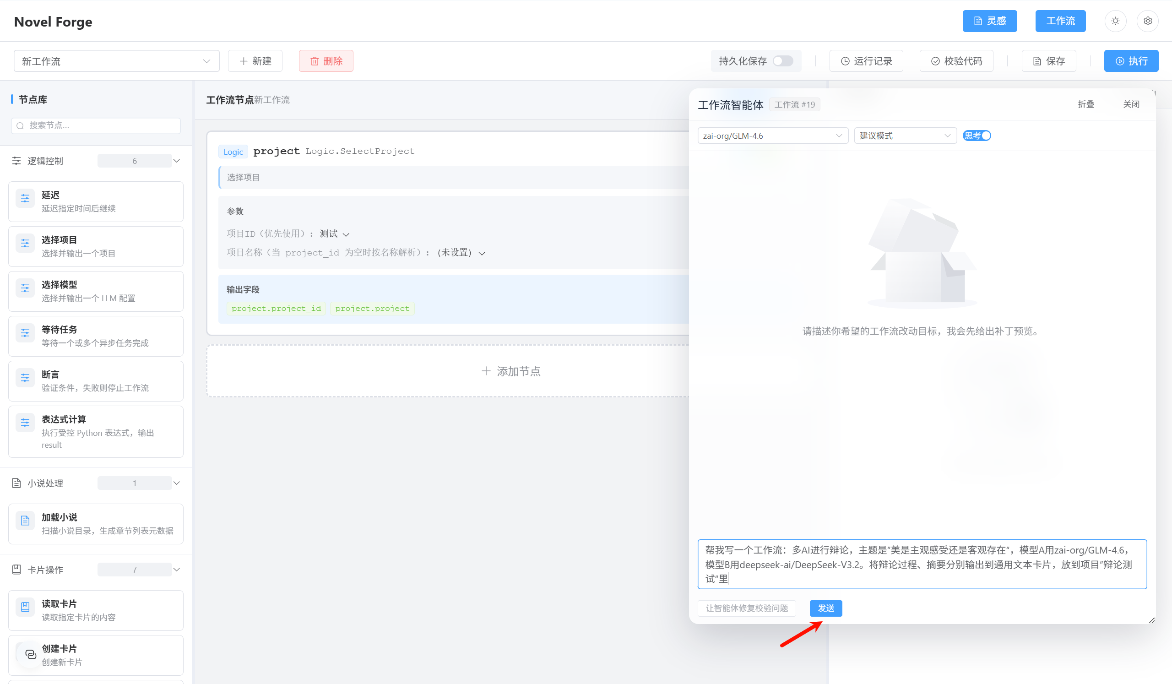
Task: Open the 灵感 inspiration page
Action: [x=989, y=21]
